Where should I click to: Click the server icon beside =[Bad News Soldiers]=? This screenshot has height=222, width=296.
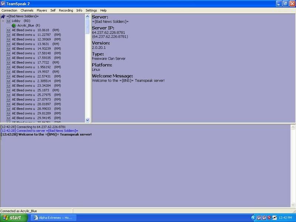pos(3,16)
